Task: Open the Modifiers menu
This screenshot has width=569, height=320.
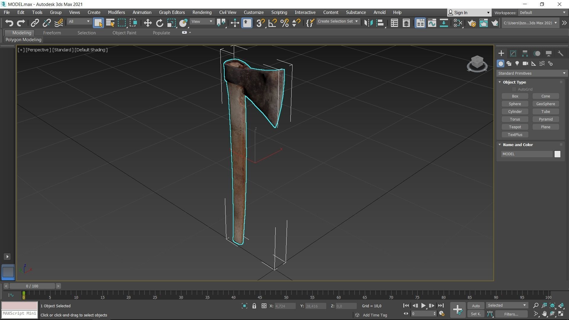Action: click(x=116, y=12)
